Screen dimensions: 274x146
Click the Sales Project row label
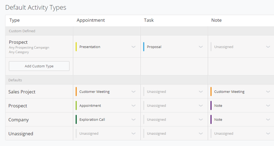click(x=22, y=92)
